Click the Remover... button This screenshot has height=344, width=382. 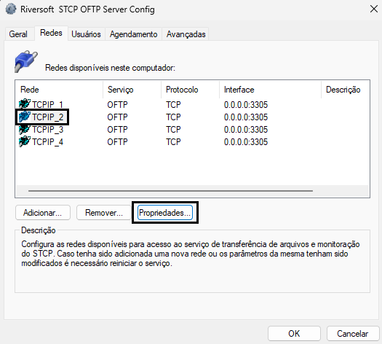pos(104,213)
